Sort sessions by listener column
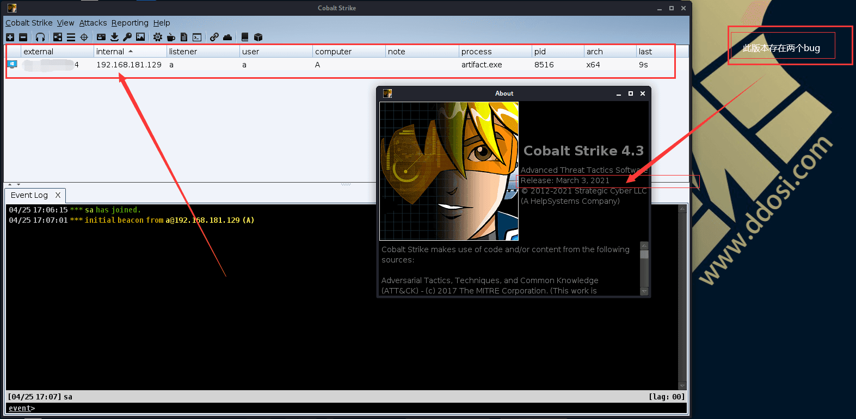The width and height of the screenshot is (856, 419). (x=203, y=52)
